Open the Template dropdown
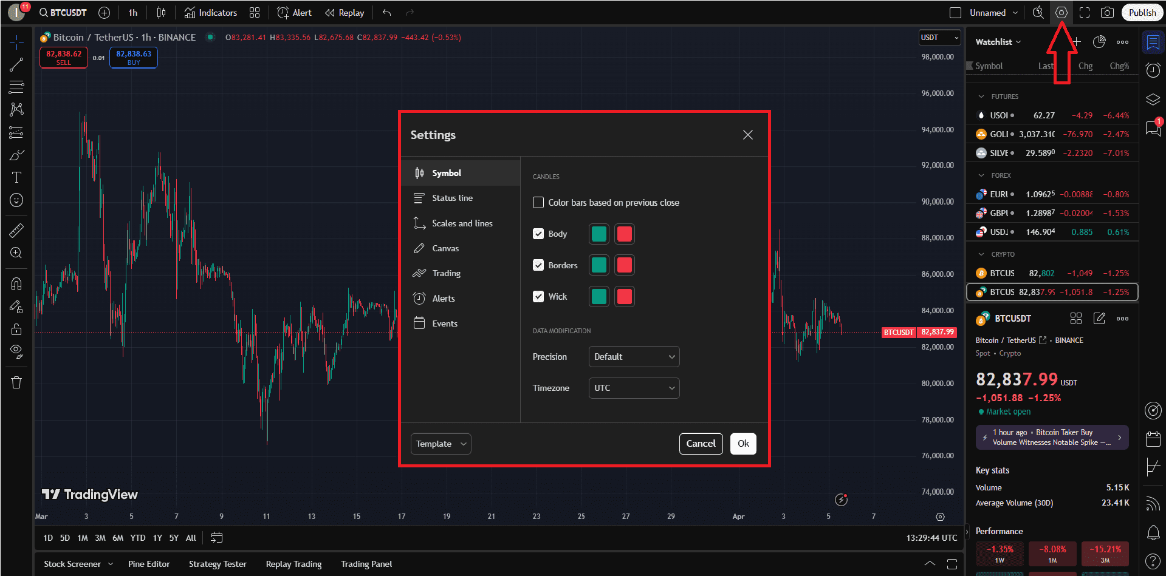This screenshot has height=576, width=1166. pyautogui.click(x=441, y=444)
